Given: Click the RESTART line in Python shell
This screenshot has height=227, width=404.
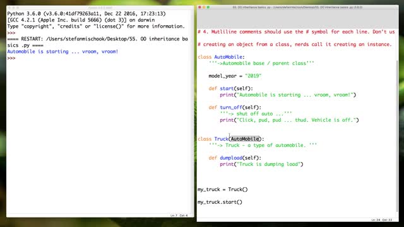Looking at the screenshot, I should (x=97, y=42).
